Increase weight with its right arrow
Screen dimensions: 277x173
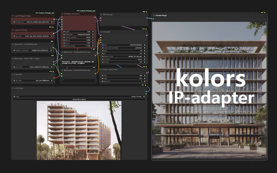[93, 32]
